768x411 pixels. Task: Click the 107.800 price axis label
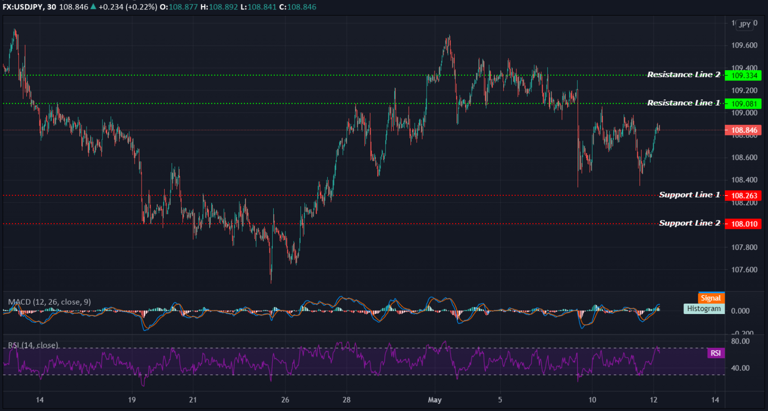(x=744, y=247)
